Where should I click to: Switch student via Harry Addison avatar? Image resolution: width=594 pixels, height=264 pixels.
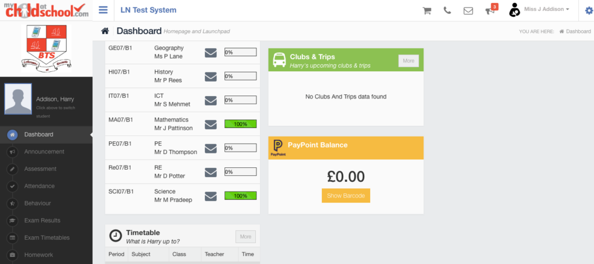(18, 99)
